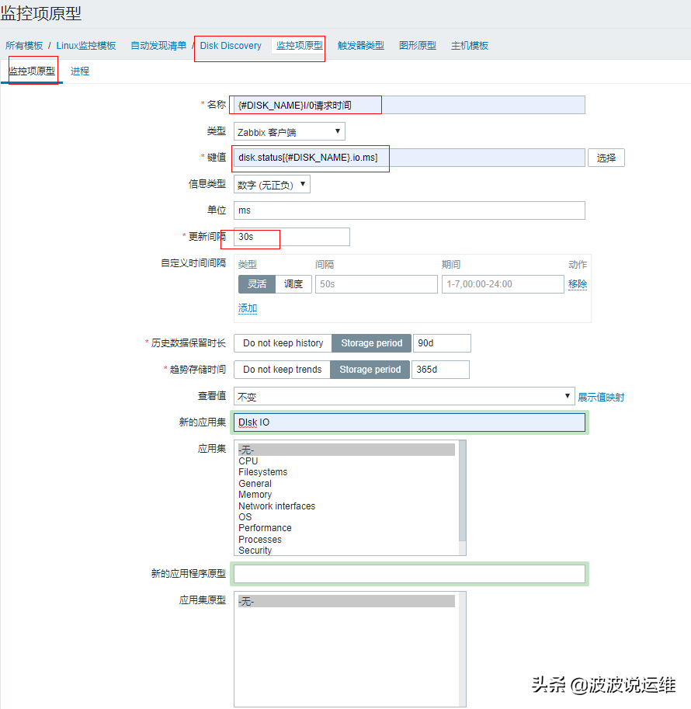691x709 pixels.
Task: Open the 查看值 不变 dropdown
Action: tap(404, 396)
